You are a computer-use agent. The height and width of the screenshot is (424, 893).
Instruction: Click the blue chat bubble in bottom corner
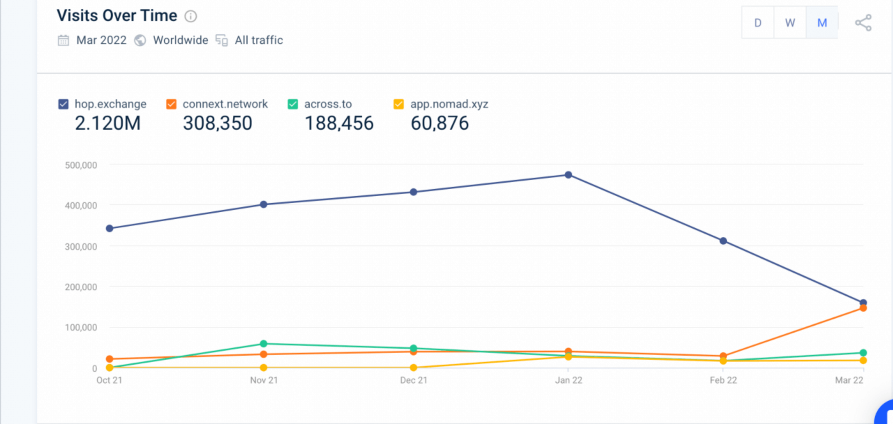pyautogui.click(x=885, y=413)
